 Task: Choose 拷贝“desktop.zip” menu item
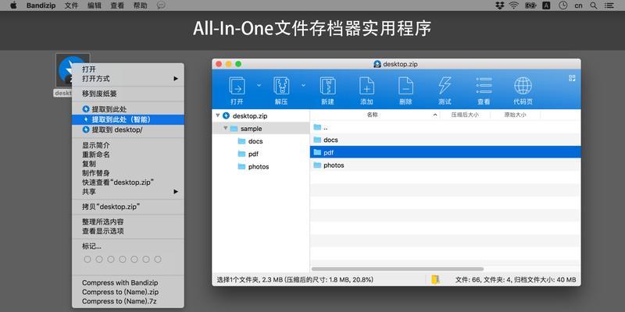(x=128, y=207)
